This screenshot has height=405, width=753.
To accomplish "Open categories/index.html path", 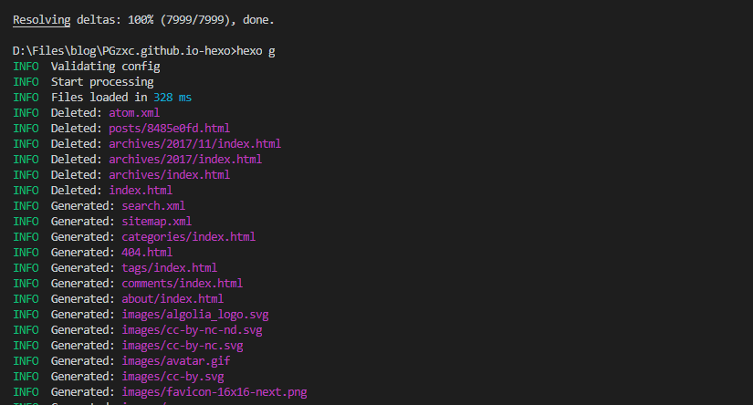I will point(188,237).
